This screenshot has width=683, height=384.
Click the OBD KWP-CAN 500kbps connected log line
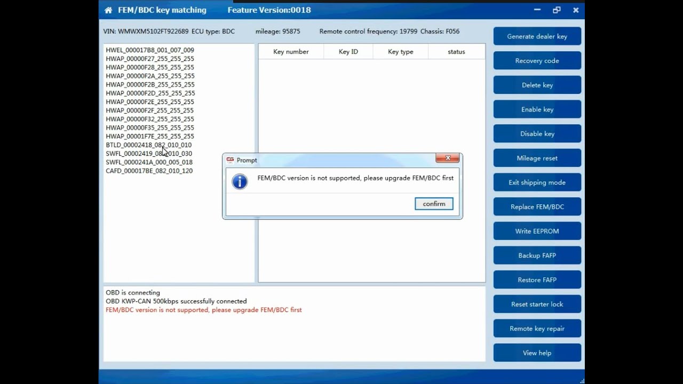(x=176, y=301)
